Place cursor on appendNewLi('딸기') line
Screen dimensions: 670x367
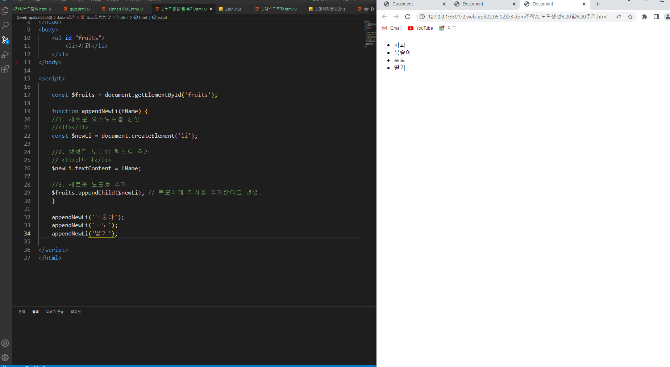[x=84, y=234]
